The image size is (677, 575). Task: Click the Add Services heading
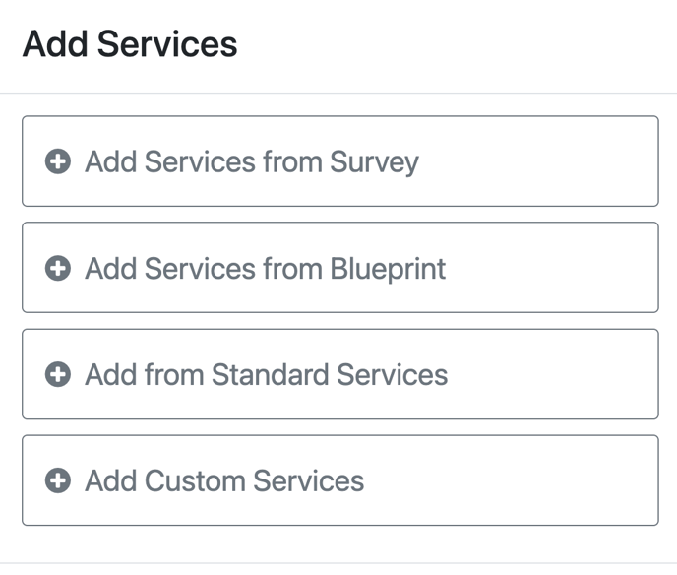[130, 44]
